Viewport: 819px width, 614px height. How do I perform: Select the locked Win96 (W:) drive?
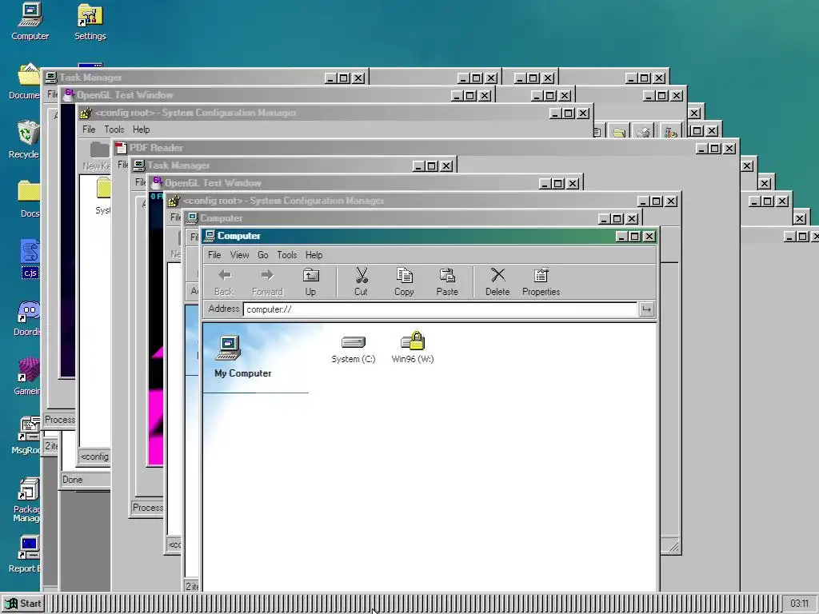pos(413,349)
